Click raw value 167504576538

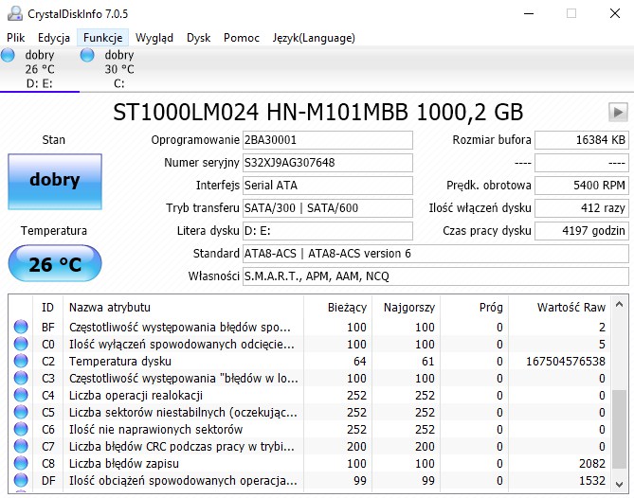coord(565,361)
